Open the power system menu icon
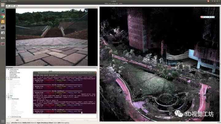This screenshot has height=124, width=221. pos(217,1)
